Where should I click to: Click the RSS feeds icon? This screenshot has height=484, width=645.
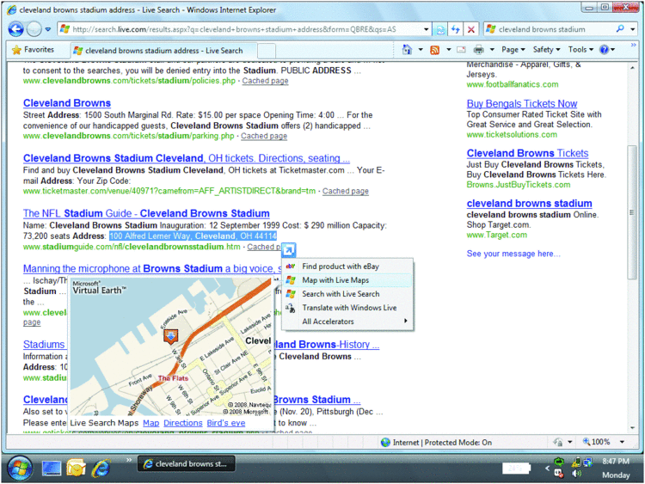point(435,50)
